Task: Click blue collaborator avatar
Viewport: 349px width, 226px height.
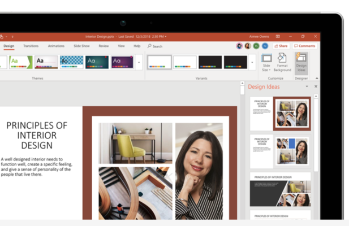Action: (x=265, y=46)
